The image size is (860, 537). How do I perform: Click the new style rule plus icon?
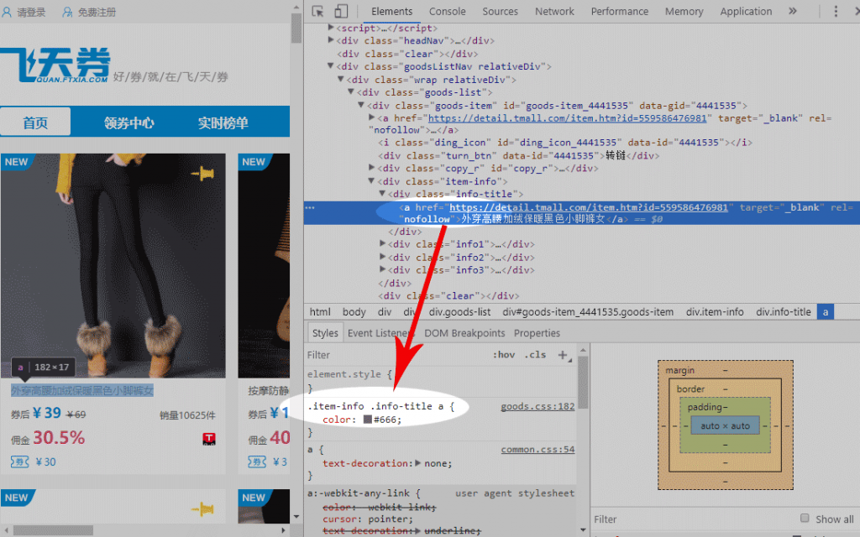coord(563,355)
